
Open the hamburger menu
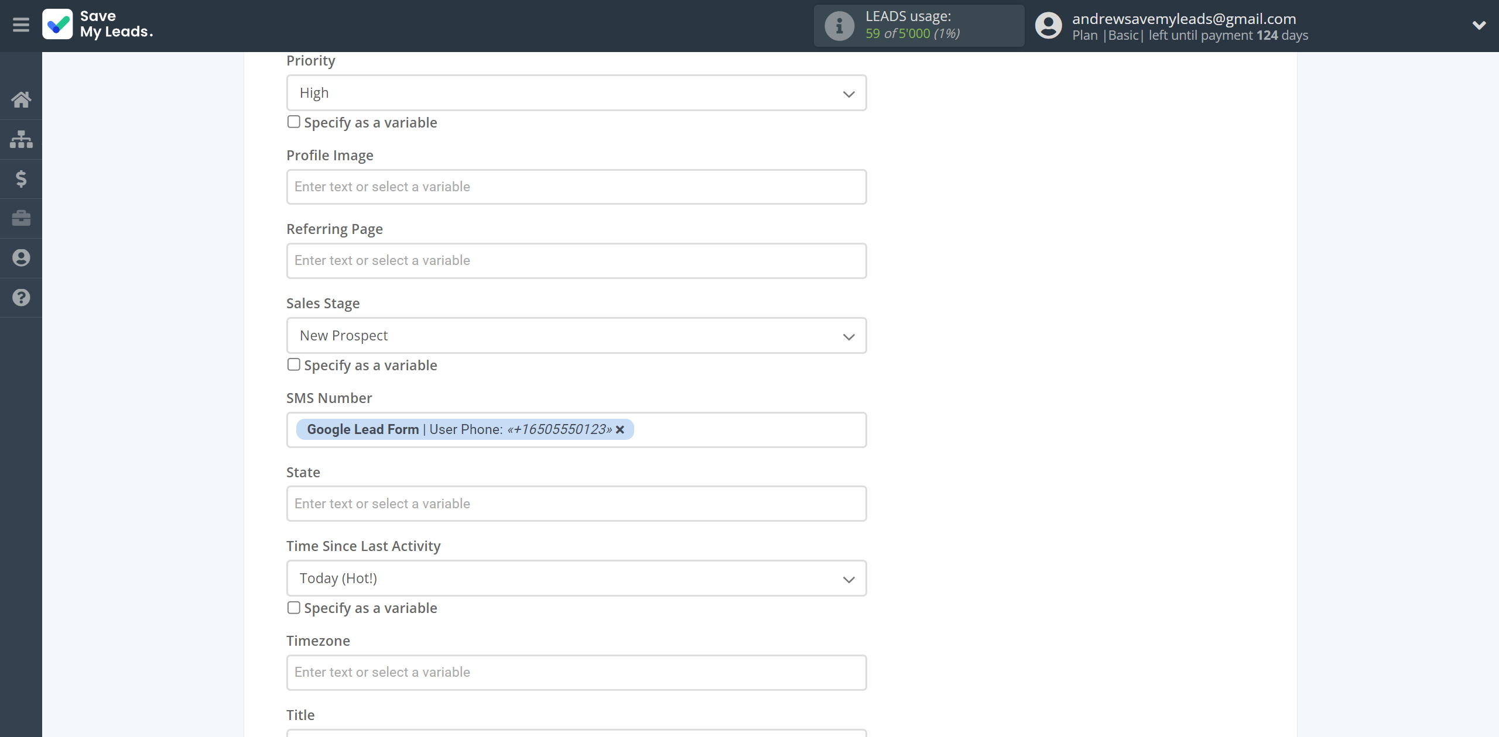(x=21, y=25)
